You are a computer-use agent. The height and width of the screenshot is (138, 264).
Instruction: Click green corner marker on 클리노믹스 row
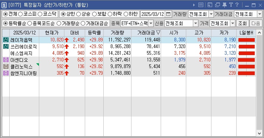pos(38,64)
